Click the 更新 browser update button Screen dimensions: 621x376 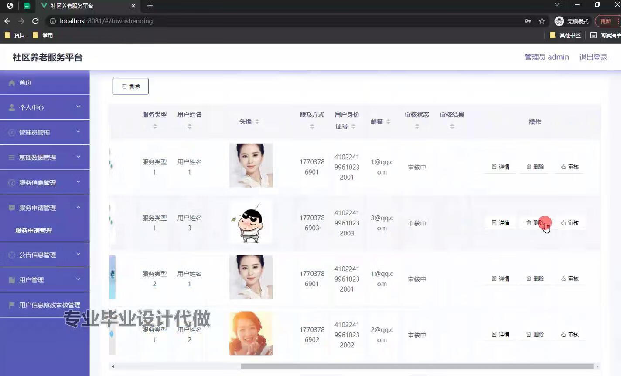click(607, 21)
